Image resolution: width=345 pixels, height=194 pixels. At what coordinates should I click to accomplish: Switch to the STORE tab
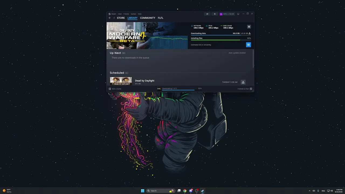pos(121,18)
